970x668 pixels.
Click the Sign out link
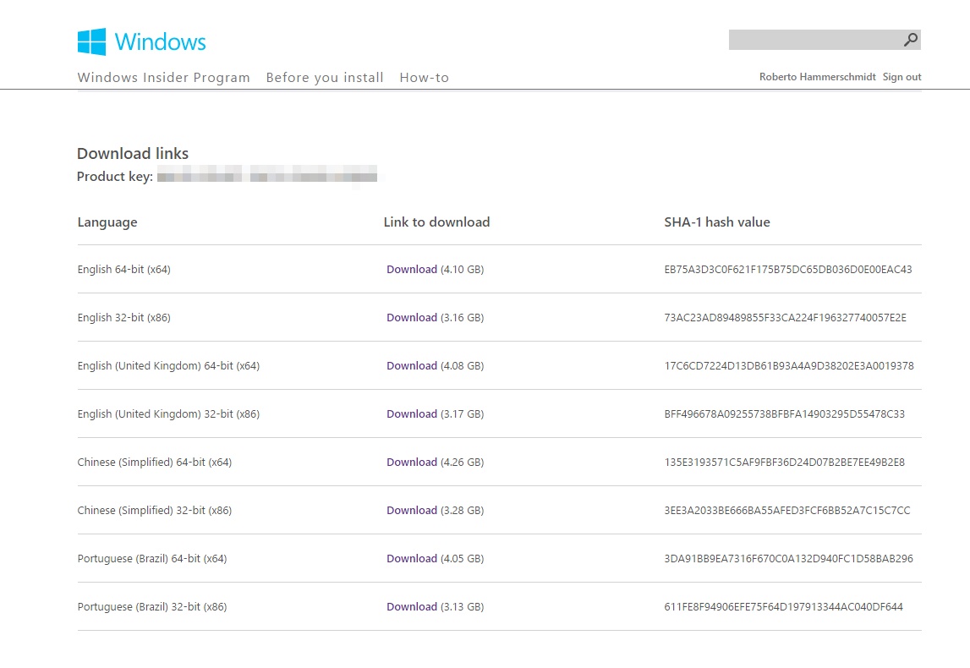pyautogui.click(x=902, y=77)
